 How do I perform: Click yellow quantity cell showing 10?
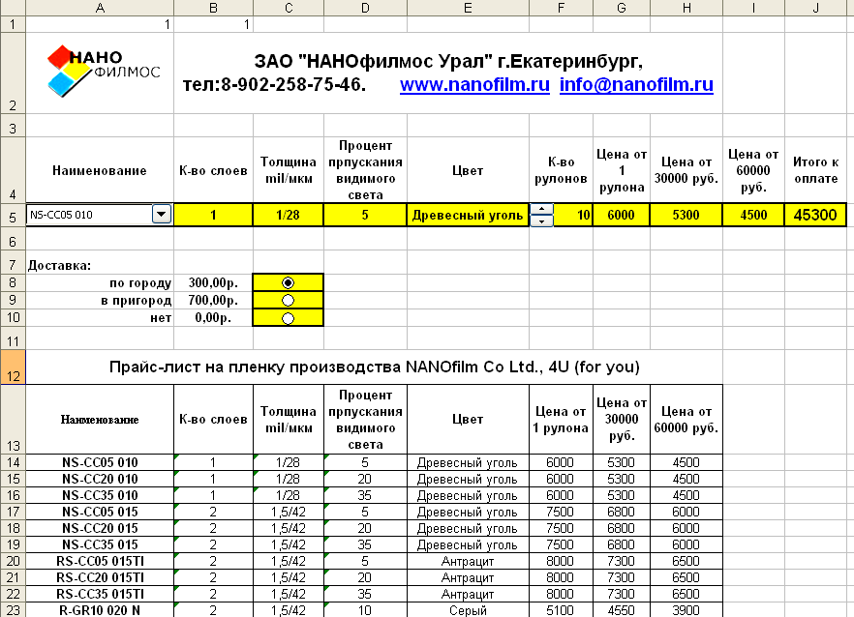coord(573,215)
